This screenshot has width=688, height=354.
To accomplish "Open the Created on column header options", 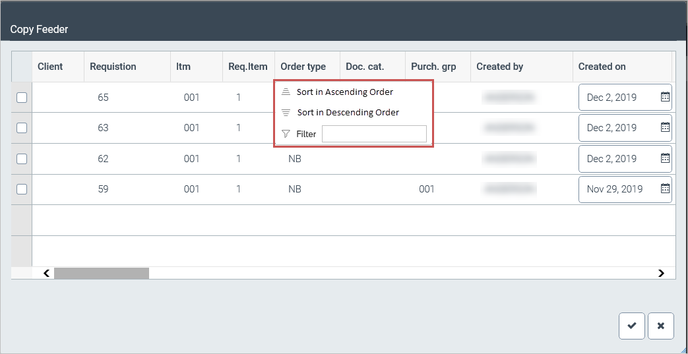I will click(x=602, y=67).
